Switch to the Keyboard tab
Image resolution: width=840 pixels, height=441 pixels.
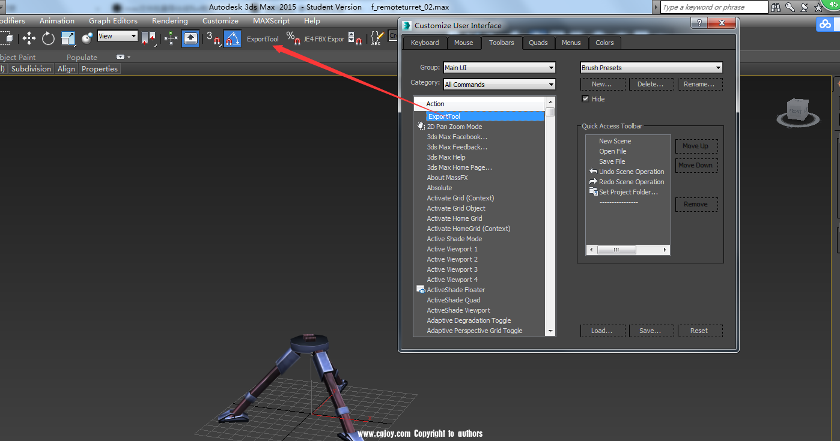click(425, 43)
